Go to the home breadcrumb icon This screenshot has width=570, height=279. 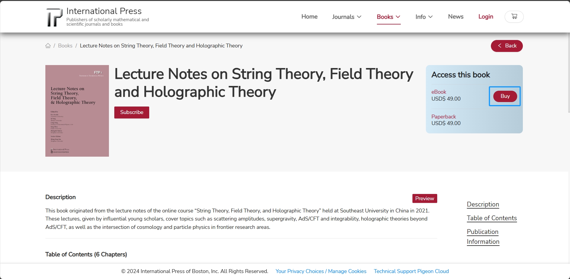click(48, 46)
